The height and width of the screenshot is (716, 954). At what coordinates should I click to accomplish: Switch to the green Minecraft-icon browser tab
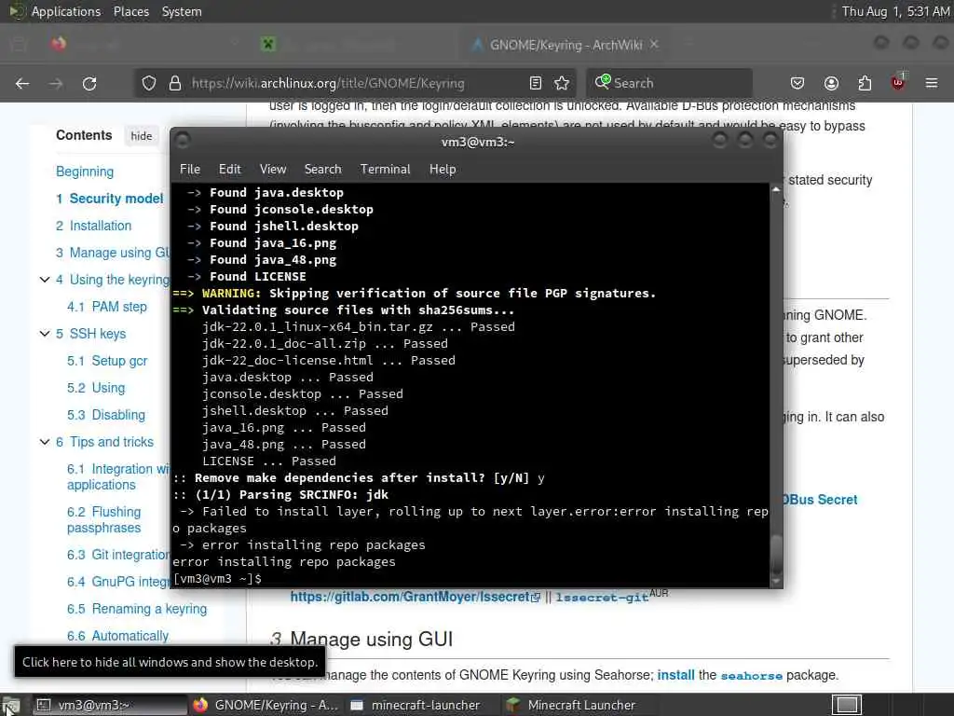[x=268, y=44]
